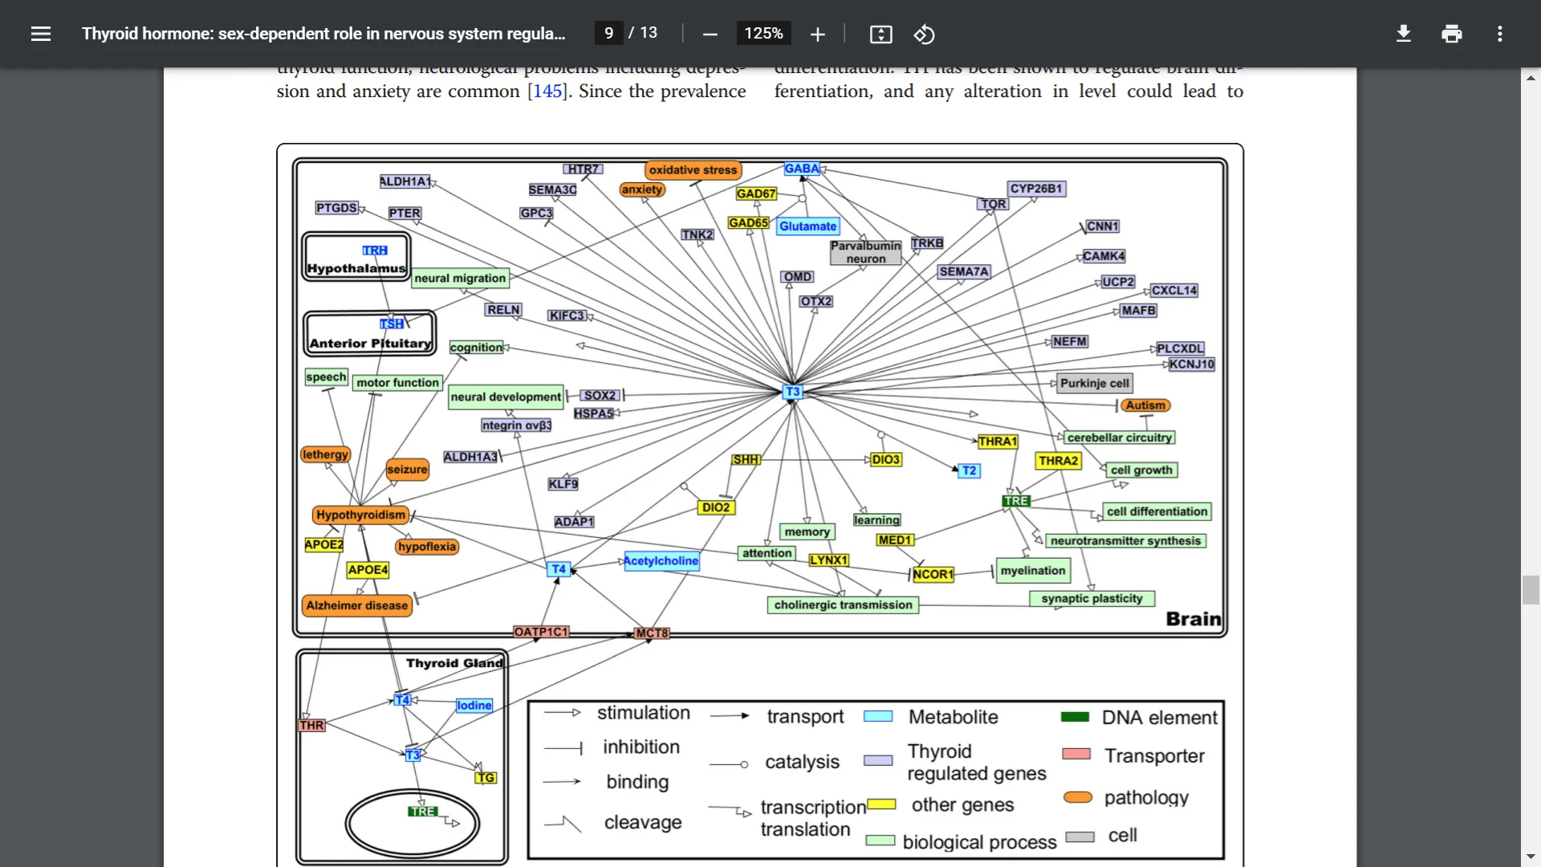Click the pink Transporter legend swatch

tap(1076, 754)
